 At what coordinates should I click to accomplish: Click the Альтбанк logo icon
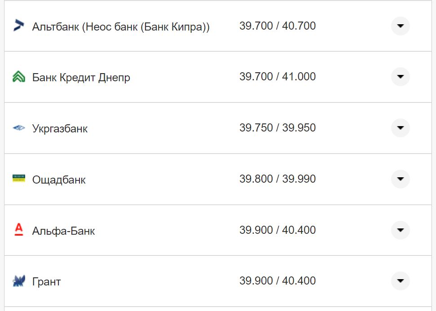(19, 26)
